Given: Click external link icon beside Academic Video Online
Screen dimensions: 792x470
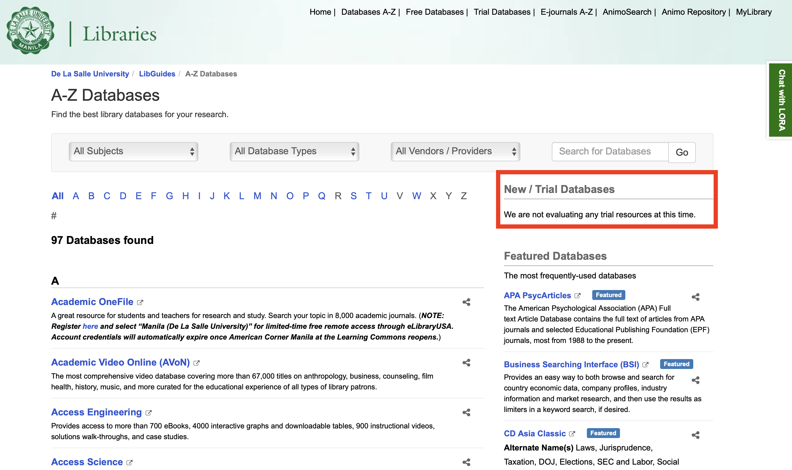Looking at the screenshot, I should click(196, 363).
